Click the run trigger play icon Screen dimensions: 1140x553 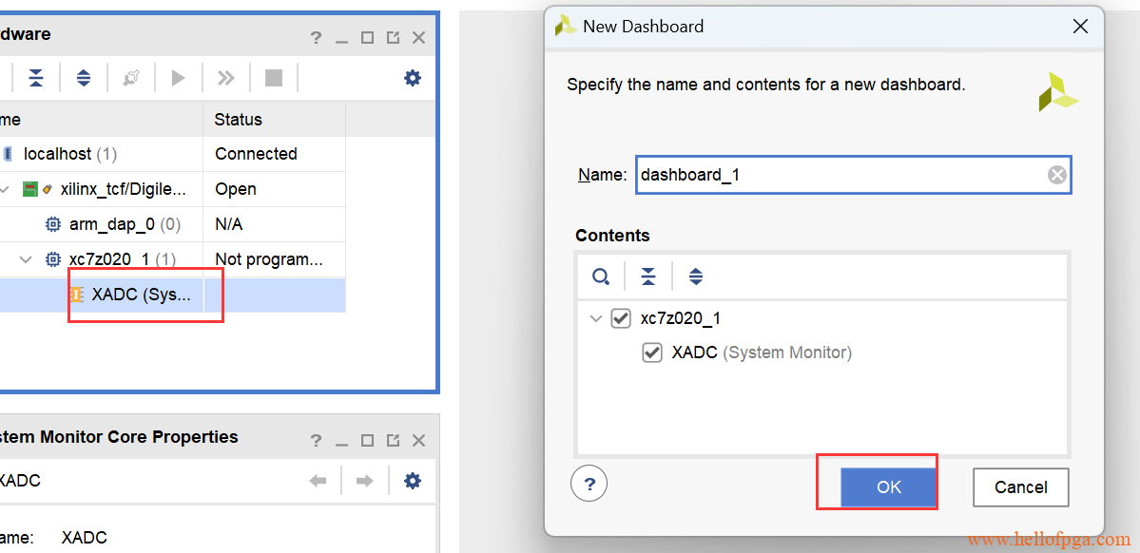point(178,78)
